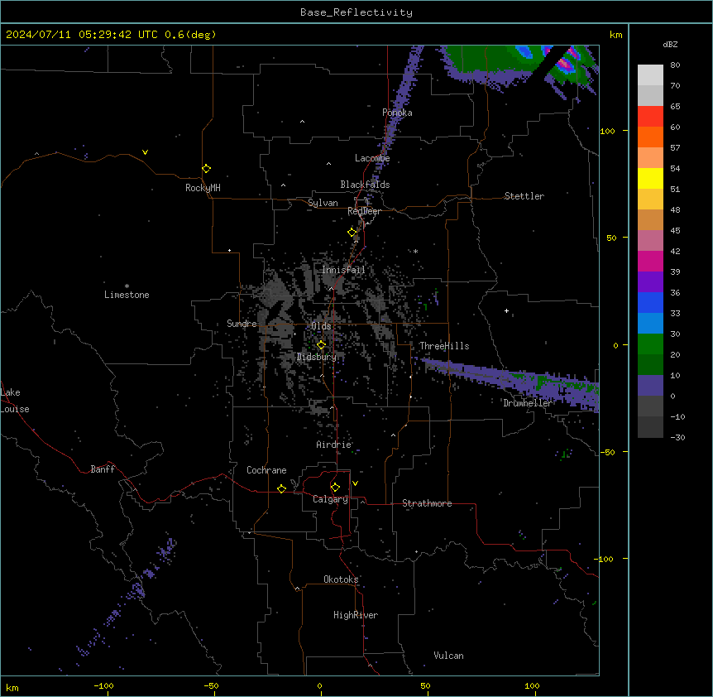The image size is (713, 697).
Task: Click the Didsbury label
Action: 316,357
